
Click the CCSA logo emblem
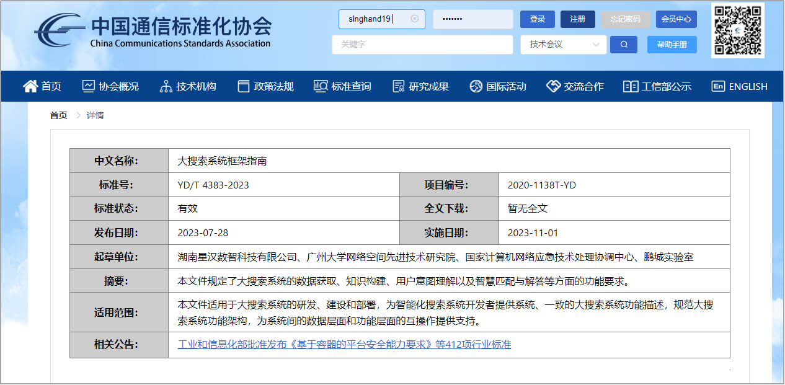tap(60, 31)
